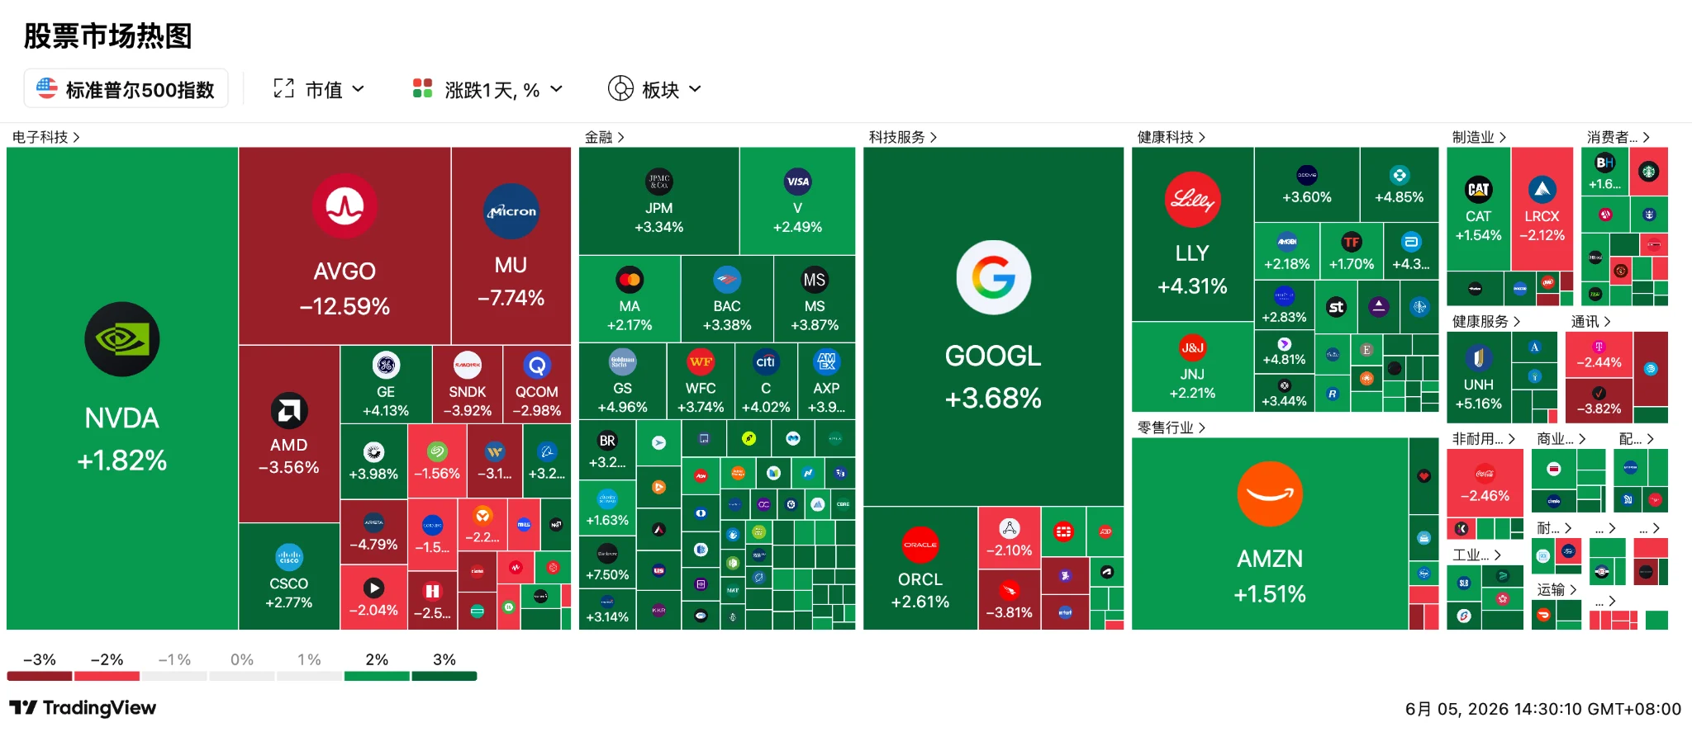The width and height of the screenshot is (1692, 732).
Task: Click the LLY +4.31% value
Action: tap(1192, 286)
